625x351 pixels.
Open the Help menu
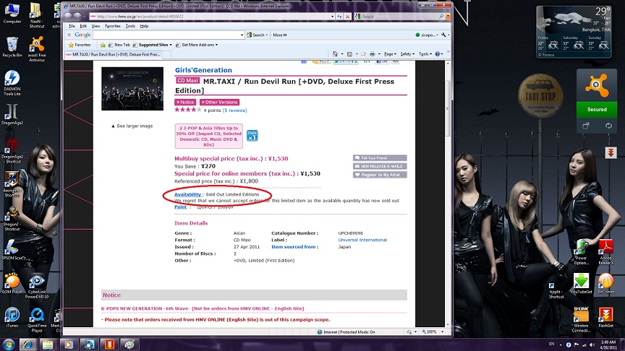click(144, 26)
